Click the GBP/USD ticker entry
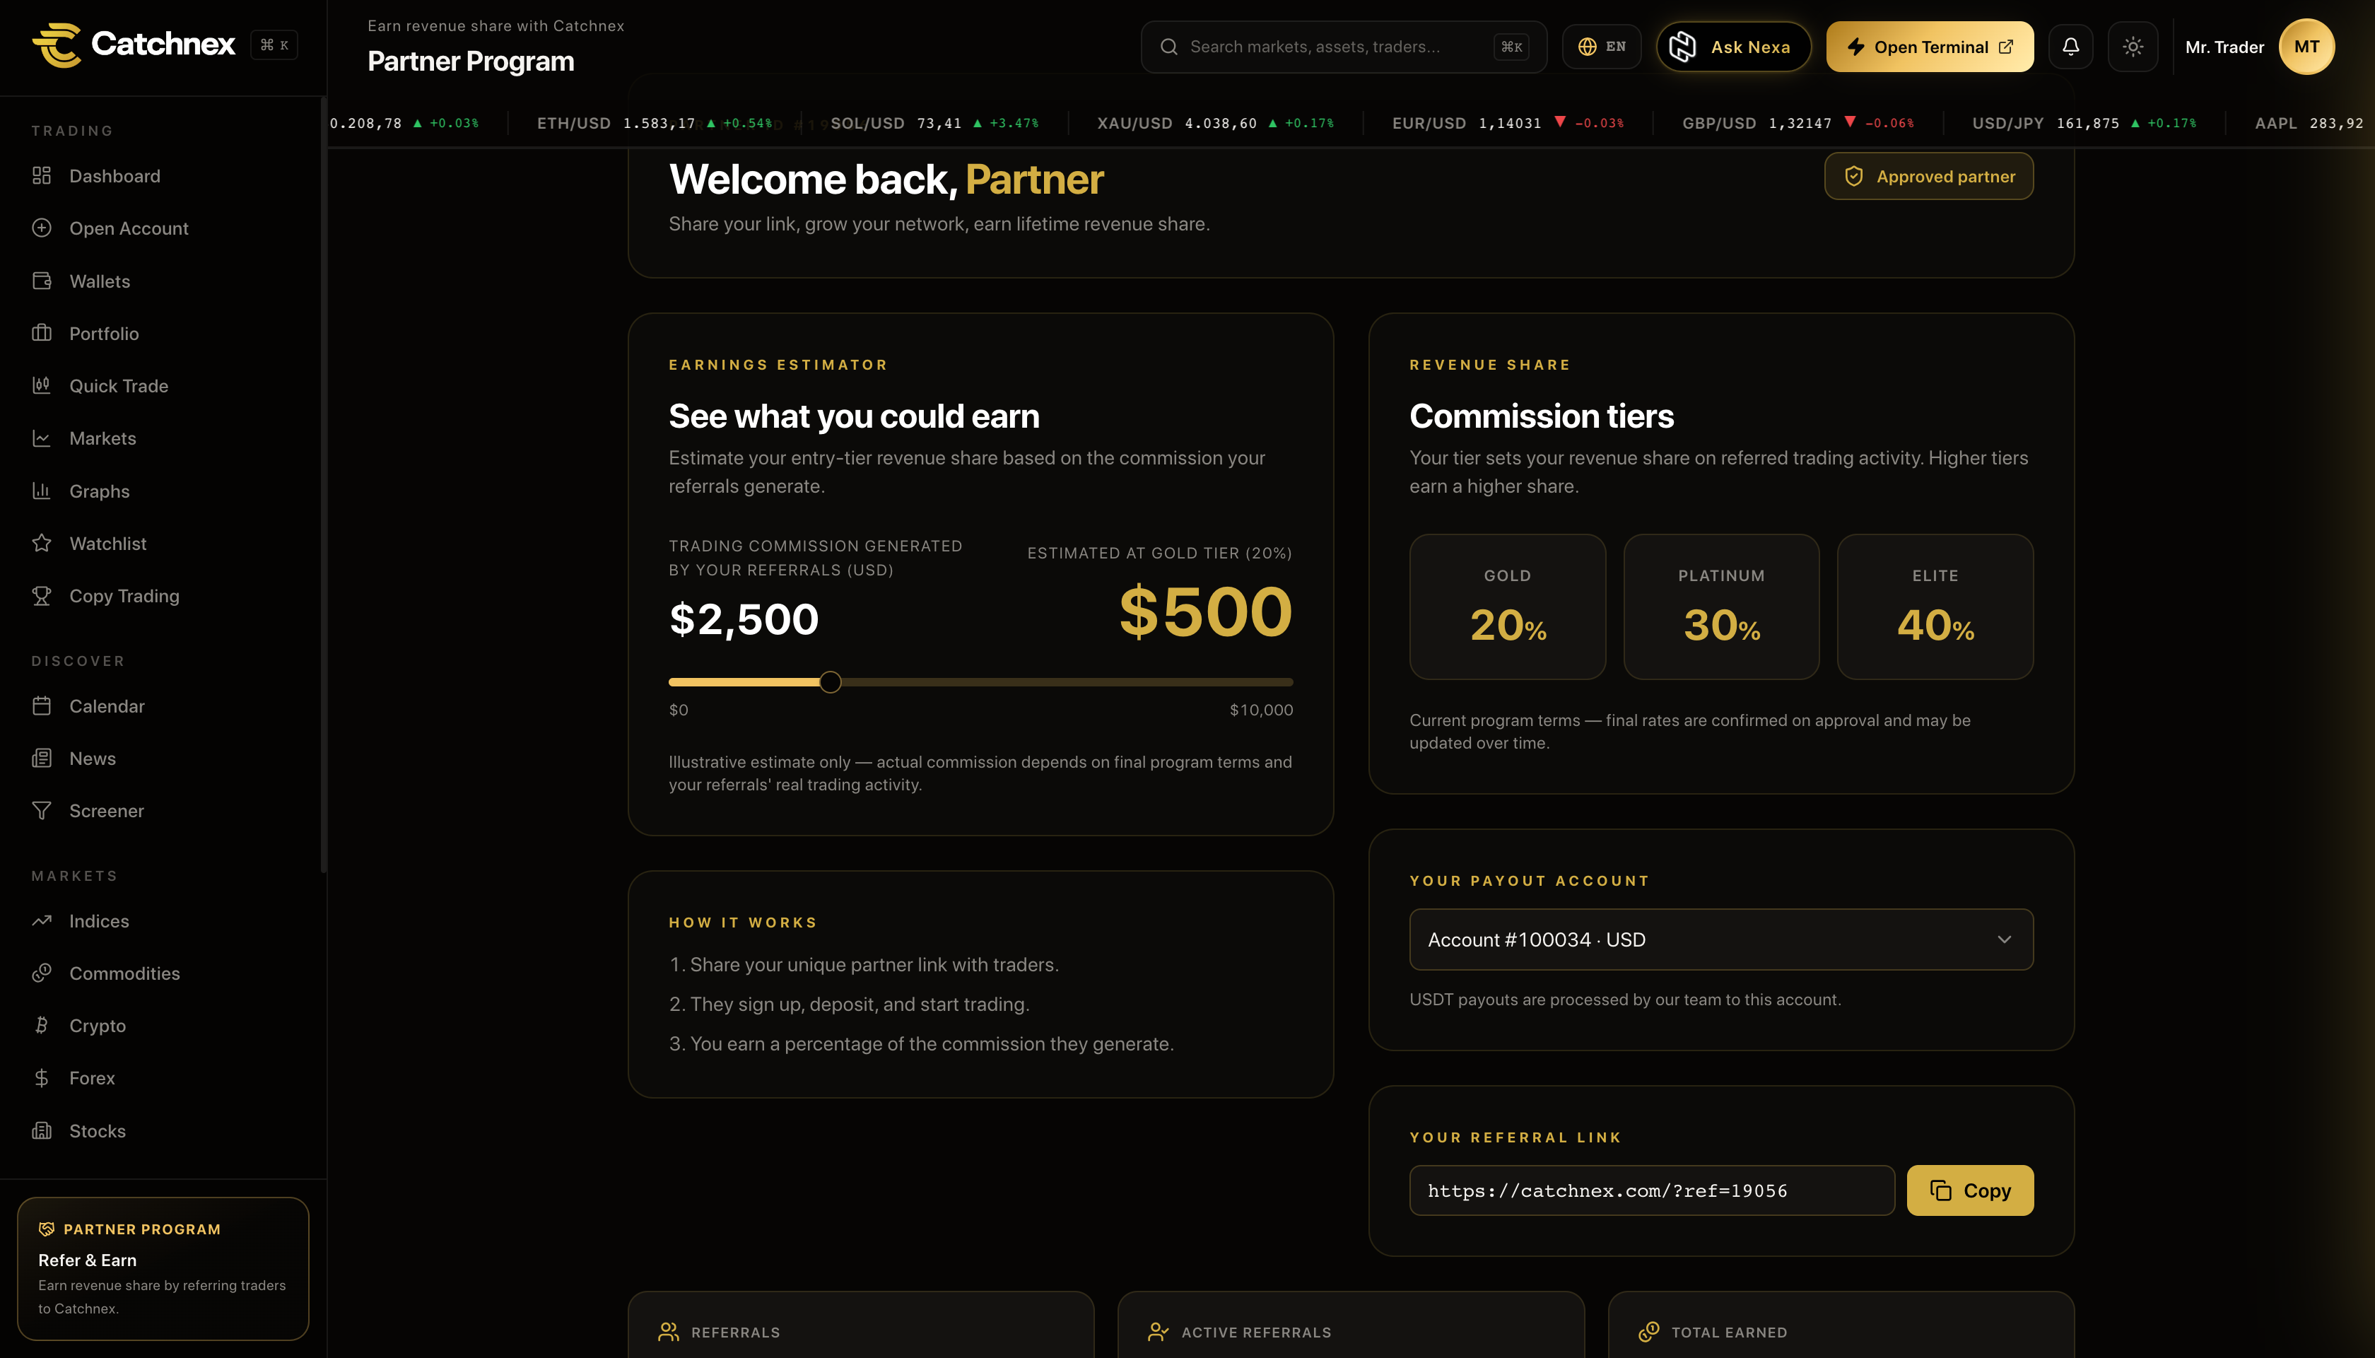Screen dimensions: 2375x1358 tap(1798, 123)
